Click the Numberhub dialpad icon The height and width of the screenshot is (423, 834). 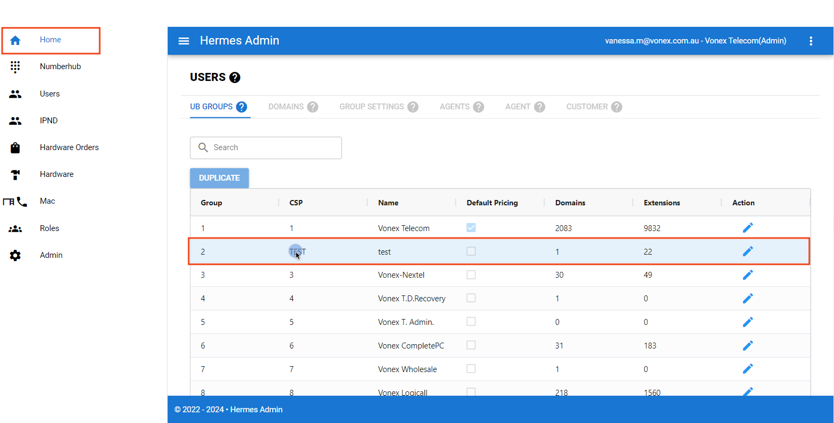point(15,66)
